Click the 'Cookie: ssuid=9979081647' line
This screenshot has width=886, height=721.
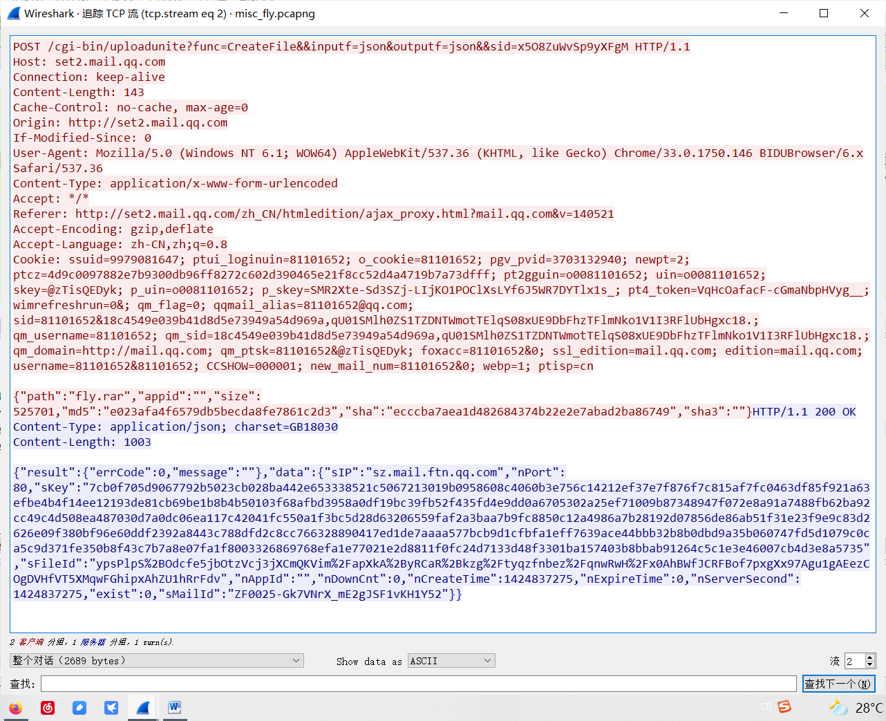pos(352,259)
